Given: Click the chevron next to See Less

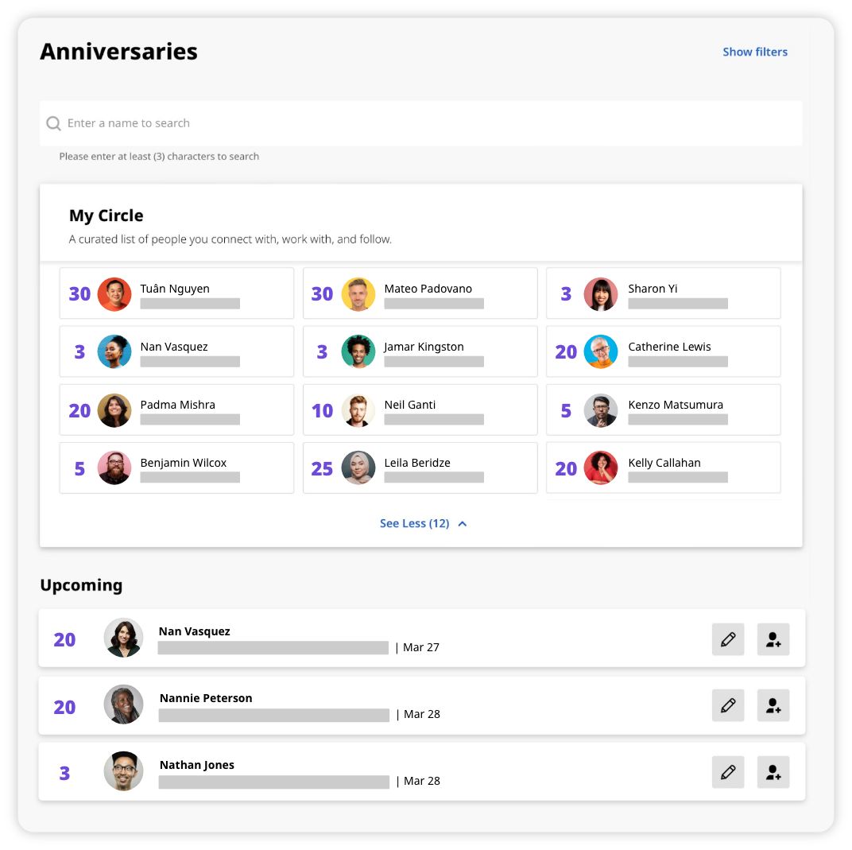Looking at the screenshot, I should pos(463,524).
